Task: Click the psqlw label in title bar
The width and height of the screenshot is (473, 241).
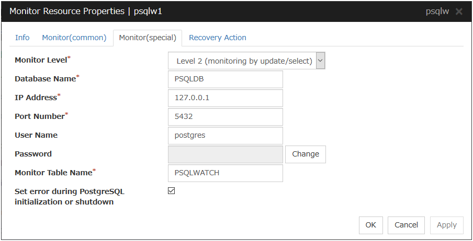Action: click(x=438, y=11)
